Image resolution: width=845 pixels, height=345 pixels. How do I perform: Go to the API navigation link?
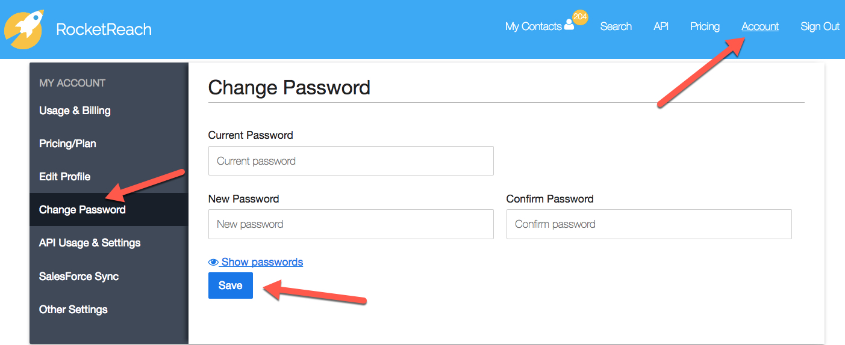pyautogui.click(x=661, y=26)
